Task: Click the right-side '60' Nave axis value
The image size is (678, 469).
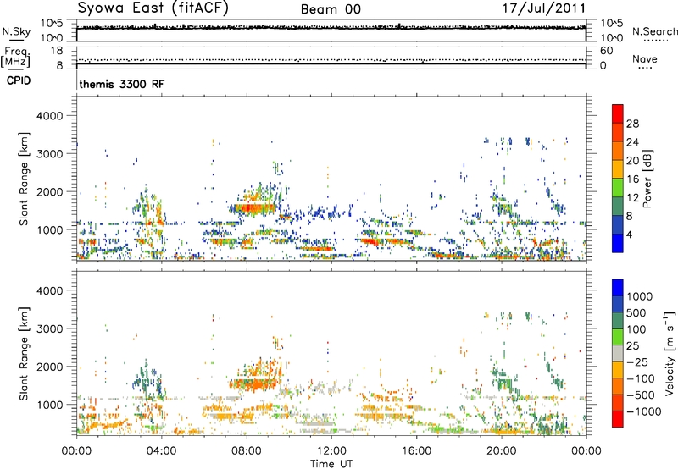Action: tap(606, 51)
